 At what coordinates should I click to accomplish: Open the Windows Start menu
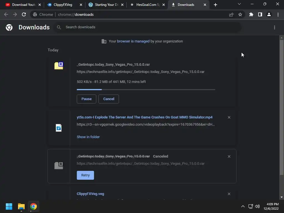pos(9,206)
